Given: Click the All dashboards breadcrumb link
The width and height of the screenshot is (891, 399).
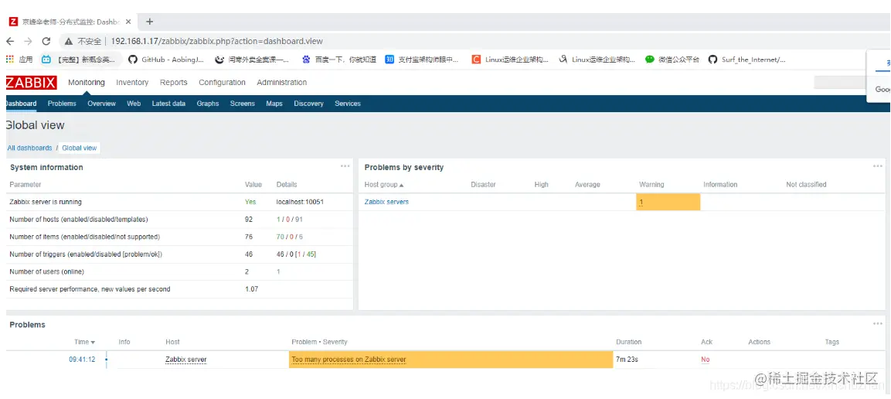Looking at the screenshot, I should pyautogui.click(x=29, y=148).
